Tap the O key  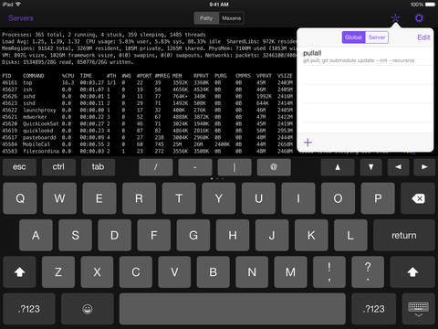(338, 198)
